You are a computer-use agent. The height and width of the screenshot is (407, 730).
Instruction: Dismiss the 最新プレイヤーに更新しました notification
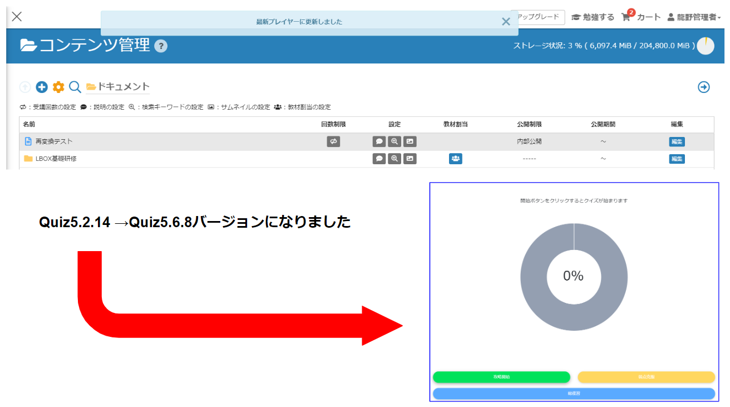pyautogui.click(x=505, y=22)
